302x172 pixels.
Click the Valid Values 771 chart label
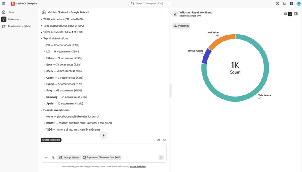pos(264,97)
